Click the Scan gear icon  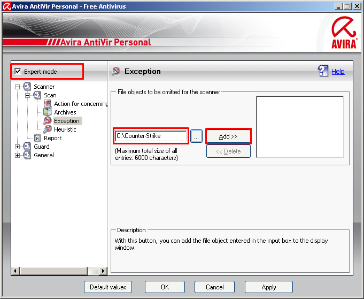coord(37,95)
